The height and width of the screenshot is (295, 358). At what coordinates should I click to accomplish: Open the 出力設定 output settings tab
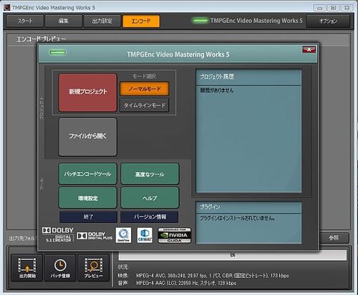pos(102,21)
